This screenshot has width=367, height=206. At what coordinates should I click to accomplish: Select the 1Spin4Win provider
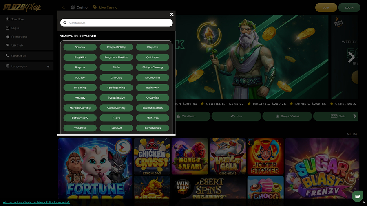[153, 88]
